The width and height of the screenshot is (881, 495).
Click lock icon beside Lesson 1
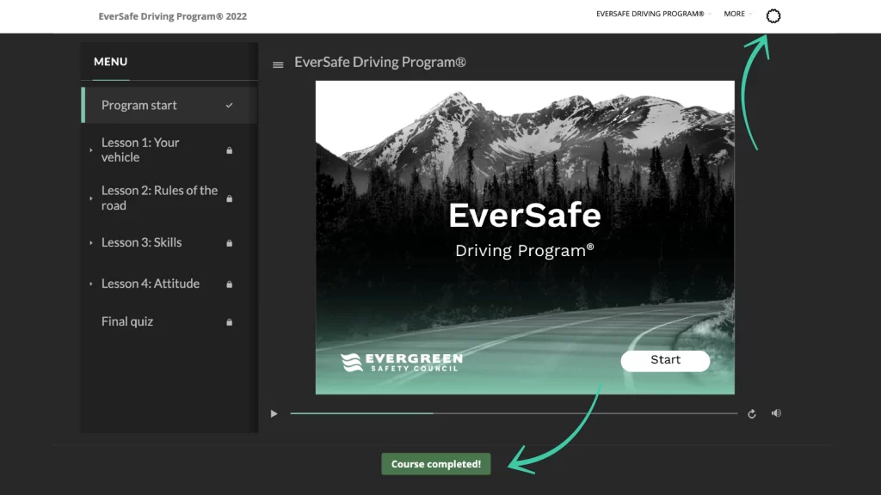229,150
